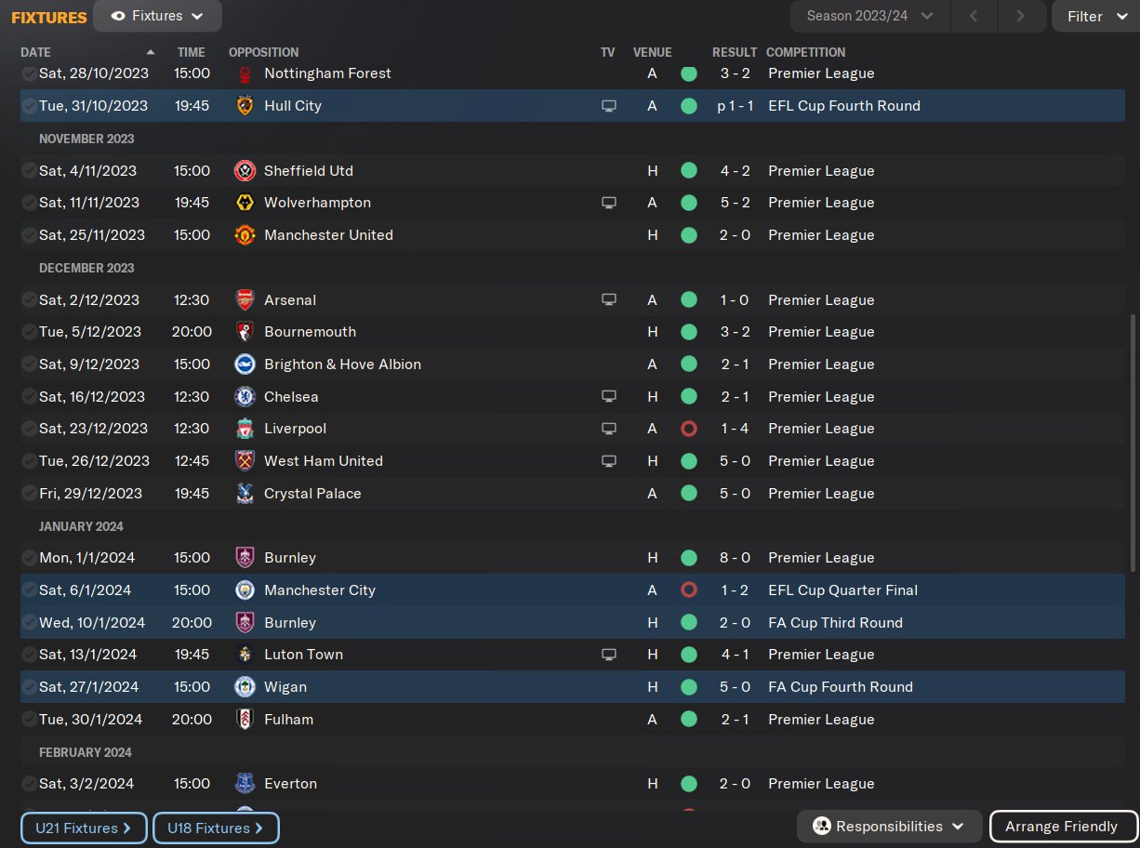
Task: Toggle checkmark beside Sat, 3/2/2024 fixture
Action: (x=30, y=784)
